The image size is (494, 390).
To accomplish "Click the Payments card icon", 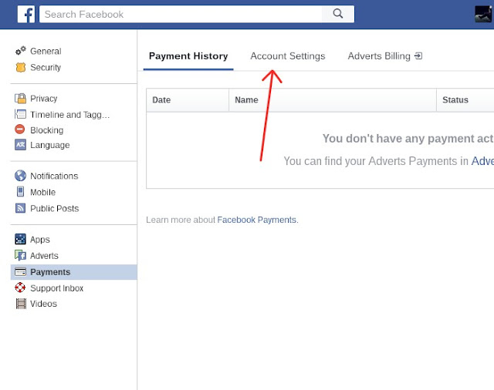I will 21,272.
